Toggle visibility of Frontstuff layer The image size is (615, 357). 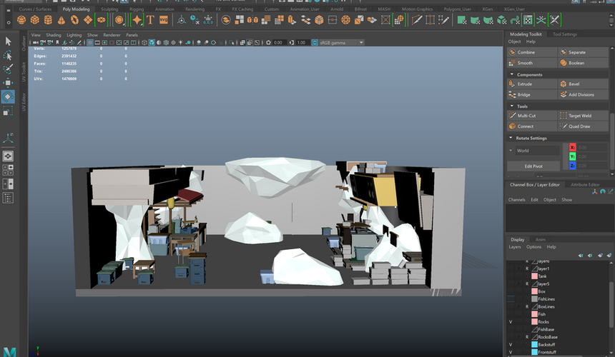511,352
